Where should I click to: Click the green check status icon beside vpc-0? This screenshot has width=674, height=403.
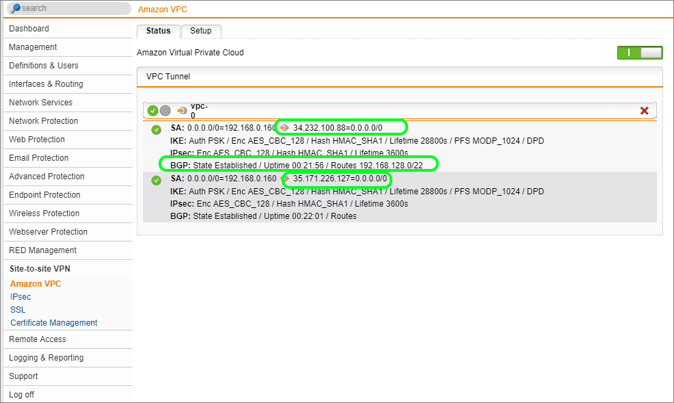point(152,111)
